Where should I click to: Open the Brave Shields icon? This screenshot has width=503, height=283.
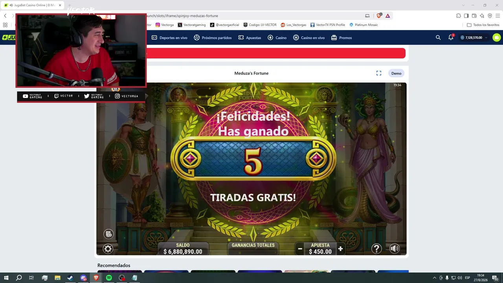(x=379, y=16)
